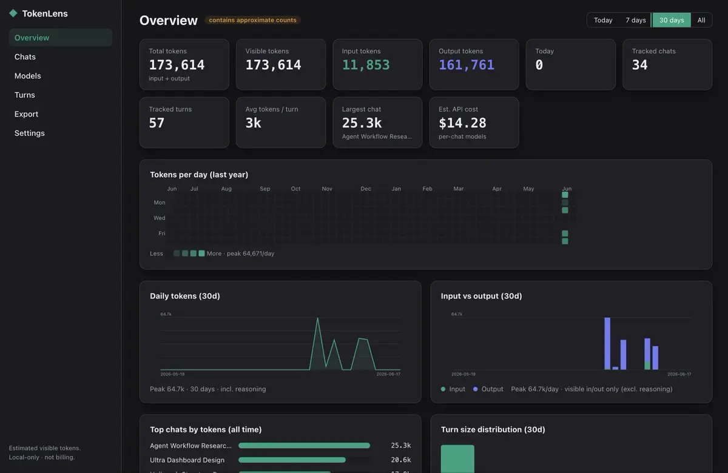
Task: Click the Largest chat 25.3k card
Action: coord(377,122)
